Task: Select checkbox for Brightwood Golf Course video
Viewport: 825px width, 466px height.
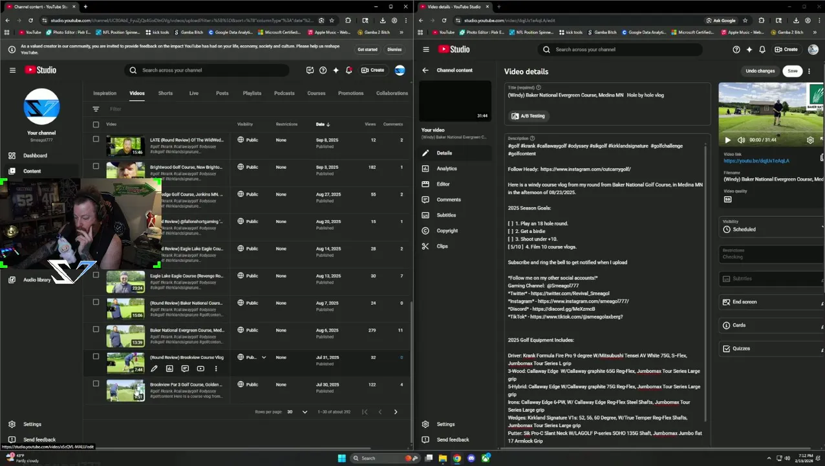Action: pos(96,166)
